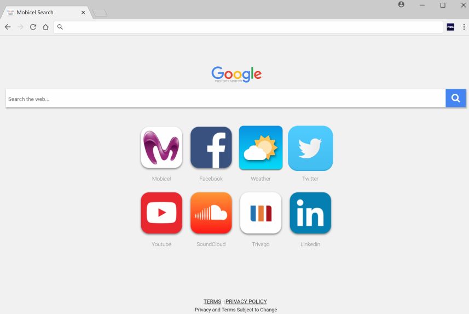This screenshot has width=469, height=314.
Task: Open the Twitter shortcut icon
Action: [310, 149]
